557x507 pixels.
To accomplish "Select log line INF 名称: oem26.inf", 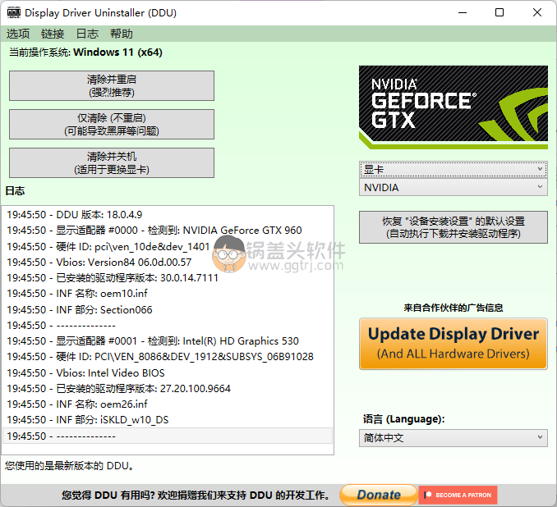I will pyautogui.click(x=168, y=404).
